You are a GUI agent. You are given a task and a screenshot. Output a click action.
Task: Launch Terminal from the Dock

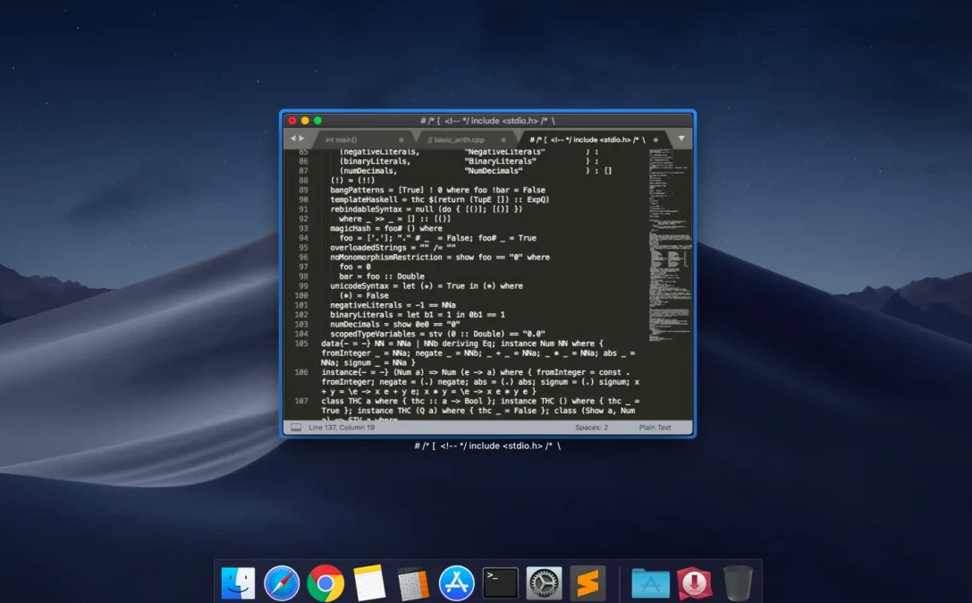[x=500, y=582]
